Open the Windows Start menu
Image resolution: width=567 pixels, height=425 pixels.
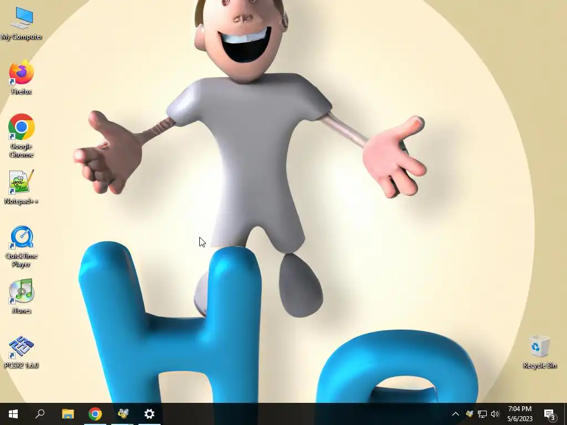(13, 414)
